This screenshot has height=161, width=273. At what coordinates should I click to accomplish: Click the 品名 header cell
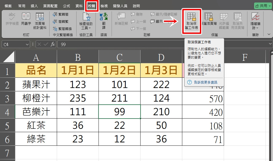36,70
